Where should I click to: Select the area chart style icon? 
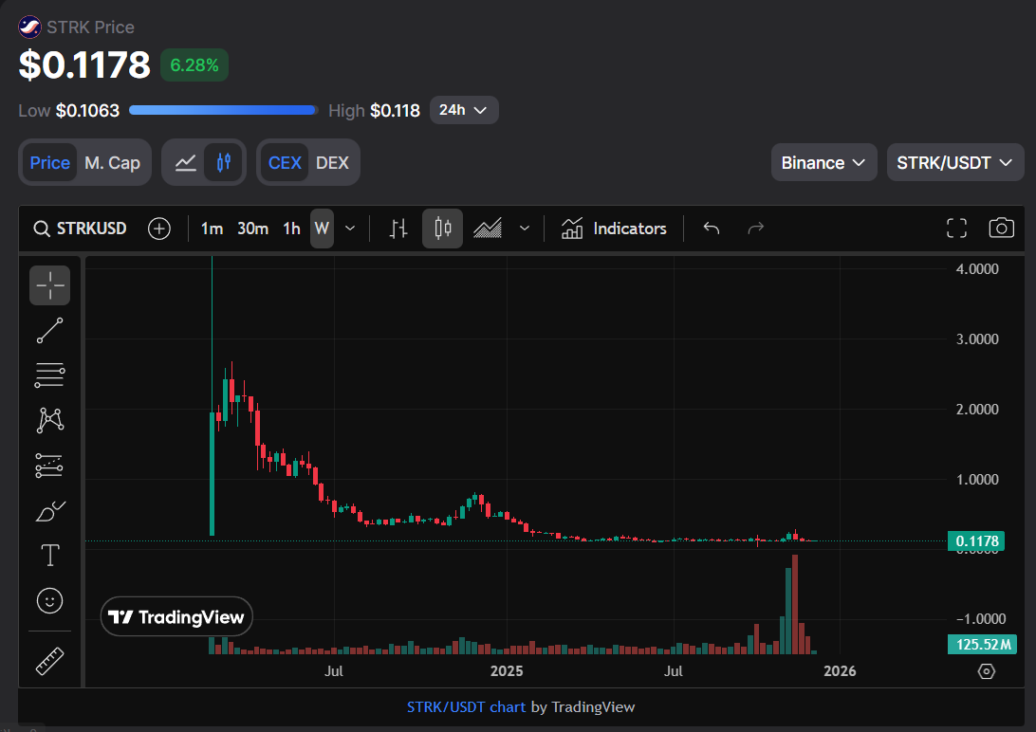[x=488, y=229]
